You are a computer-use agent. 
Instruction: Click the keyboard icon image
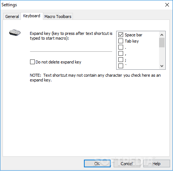tap(15, 33)
